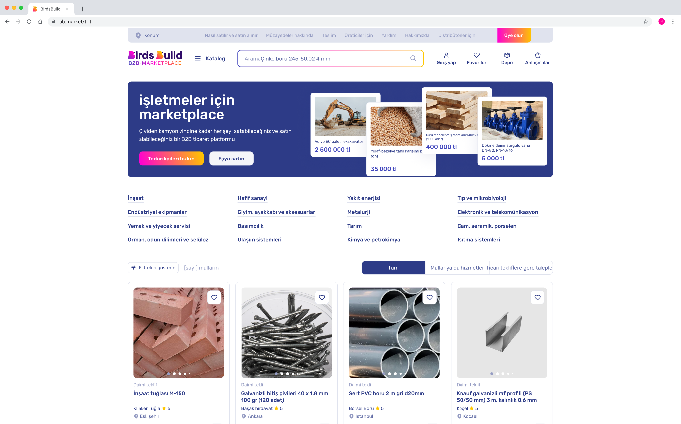Click the Konum location pin
The width and height of the screenshot is (681, 424).
[138, 35]
